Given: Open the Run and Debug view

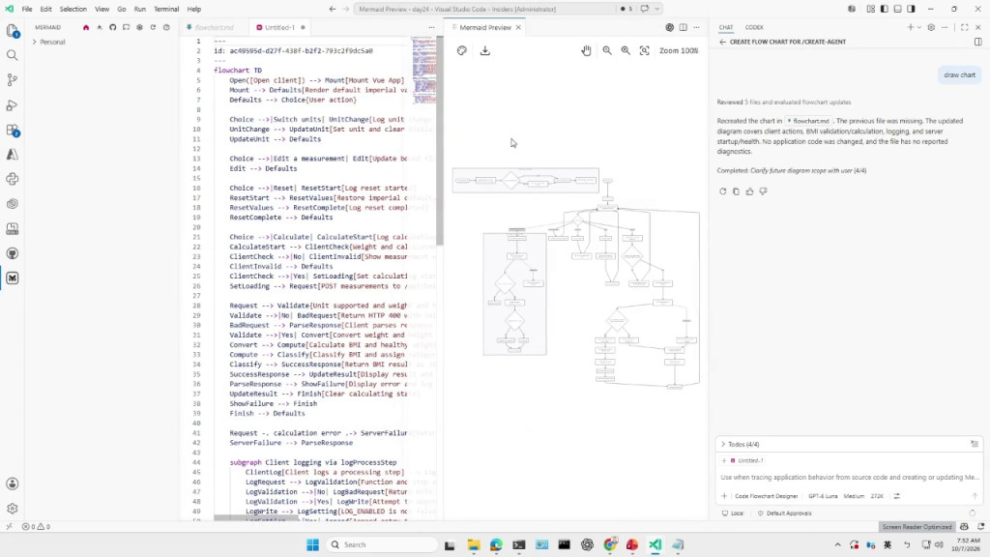Looking at the screenshot, I should pyautogui.click(x=12, y=105).
